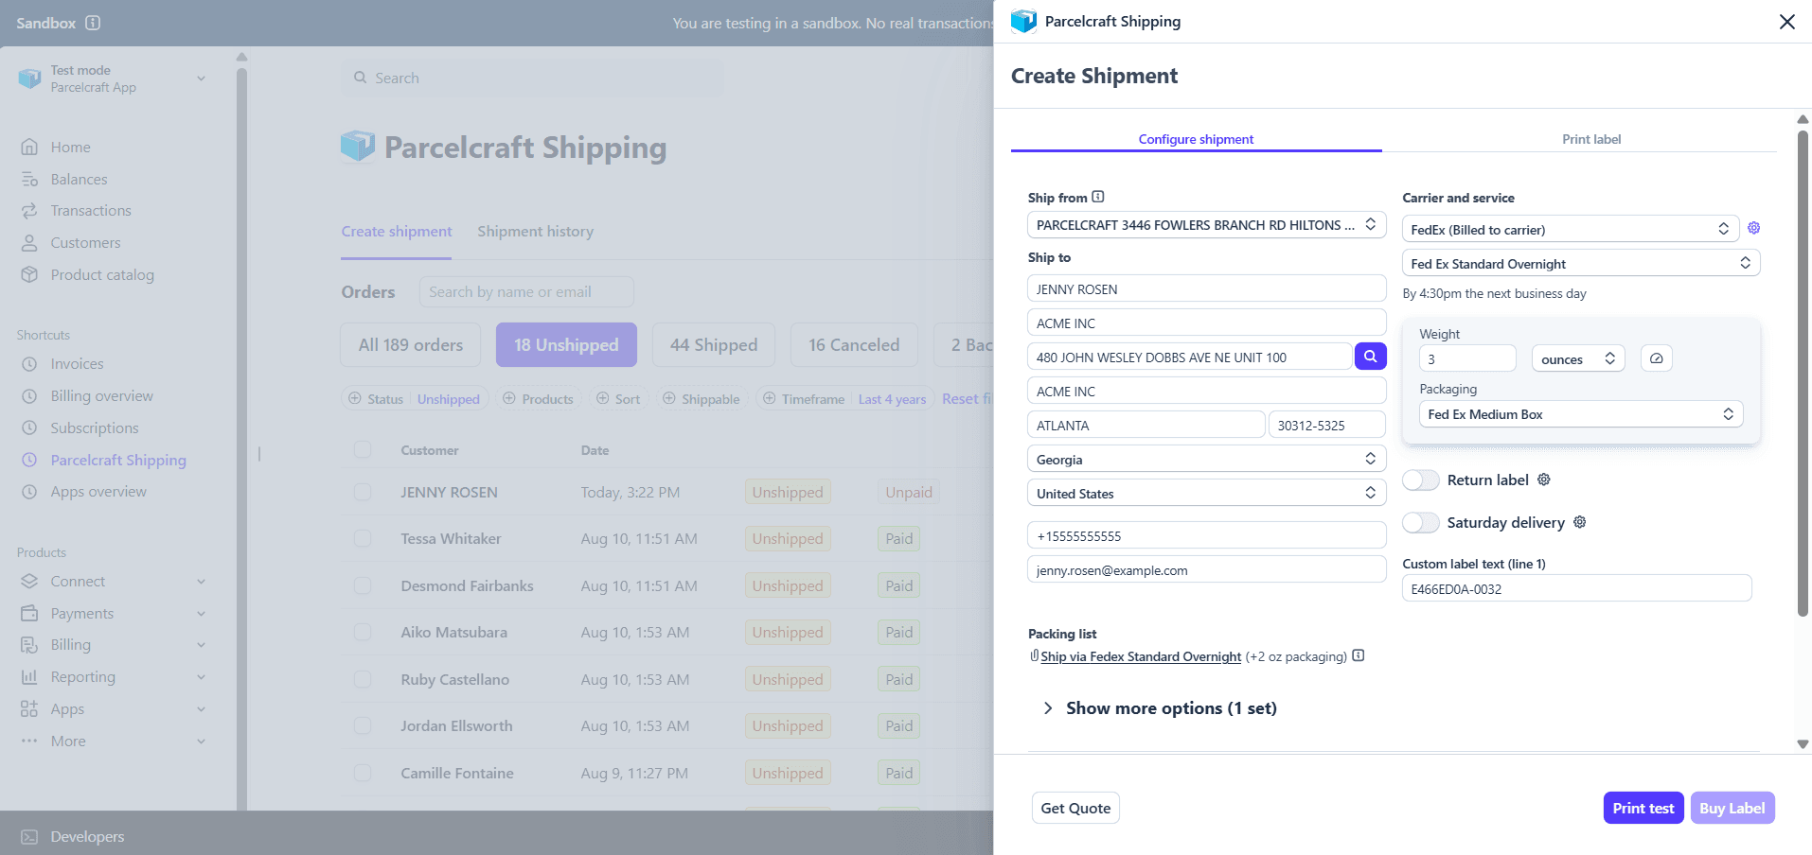Switch to the Print label tab
The image size is (1812, 855).
tap(1591, 139)
